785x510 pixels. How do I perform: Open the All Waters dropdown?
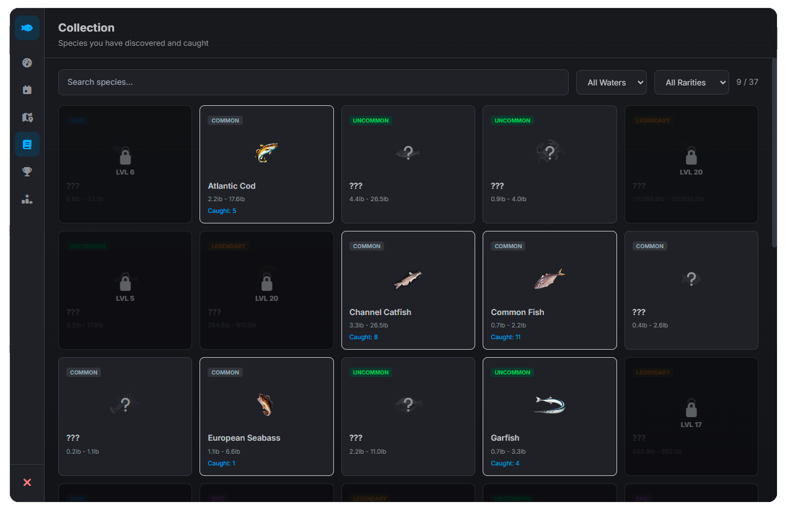(x=611, y=82)
